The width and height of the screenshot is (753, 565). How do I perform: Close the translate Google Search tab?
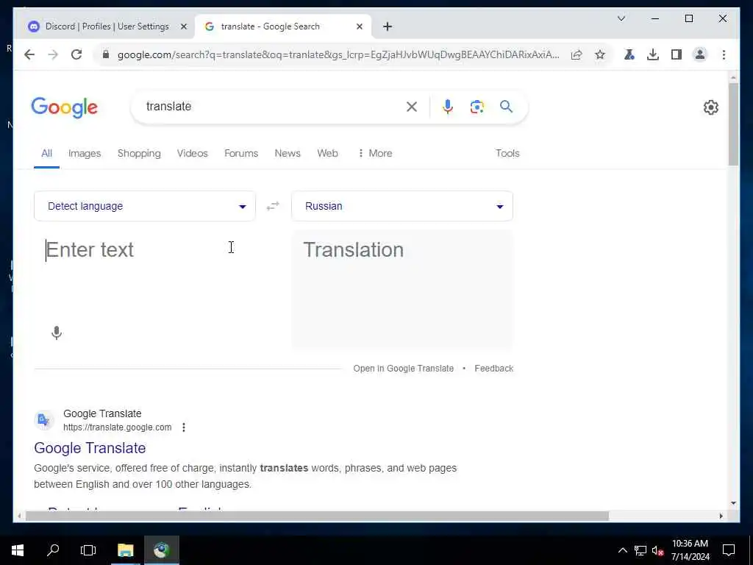359,26
